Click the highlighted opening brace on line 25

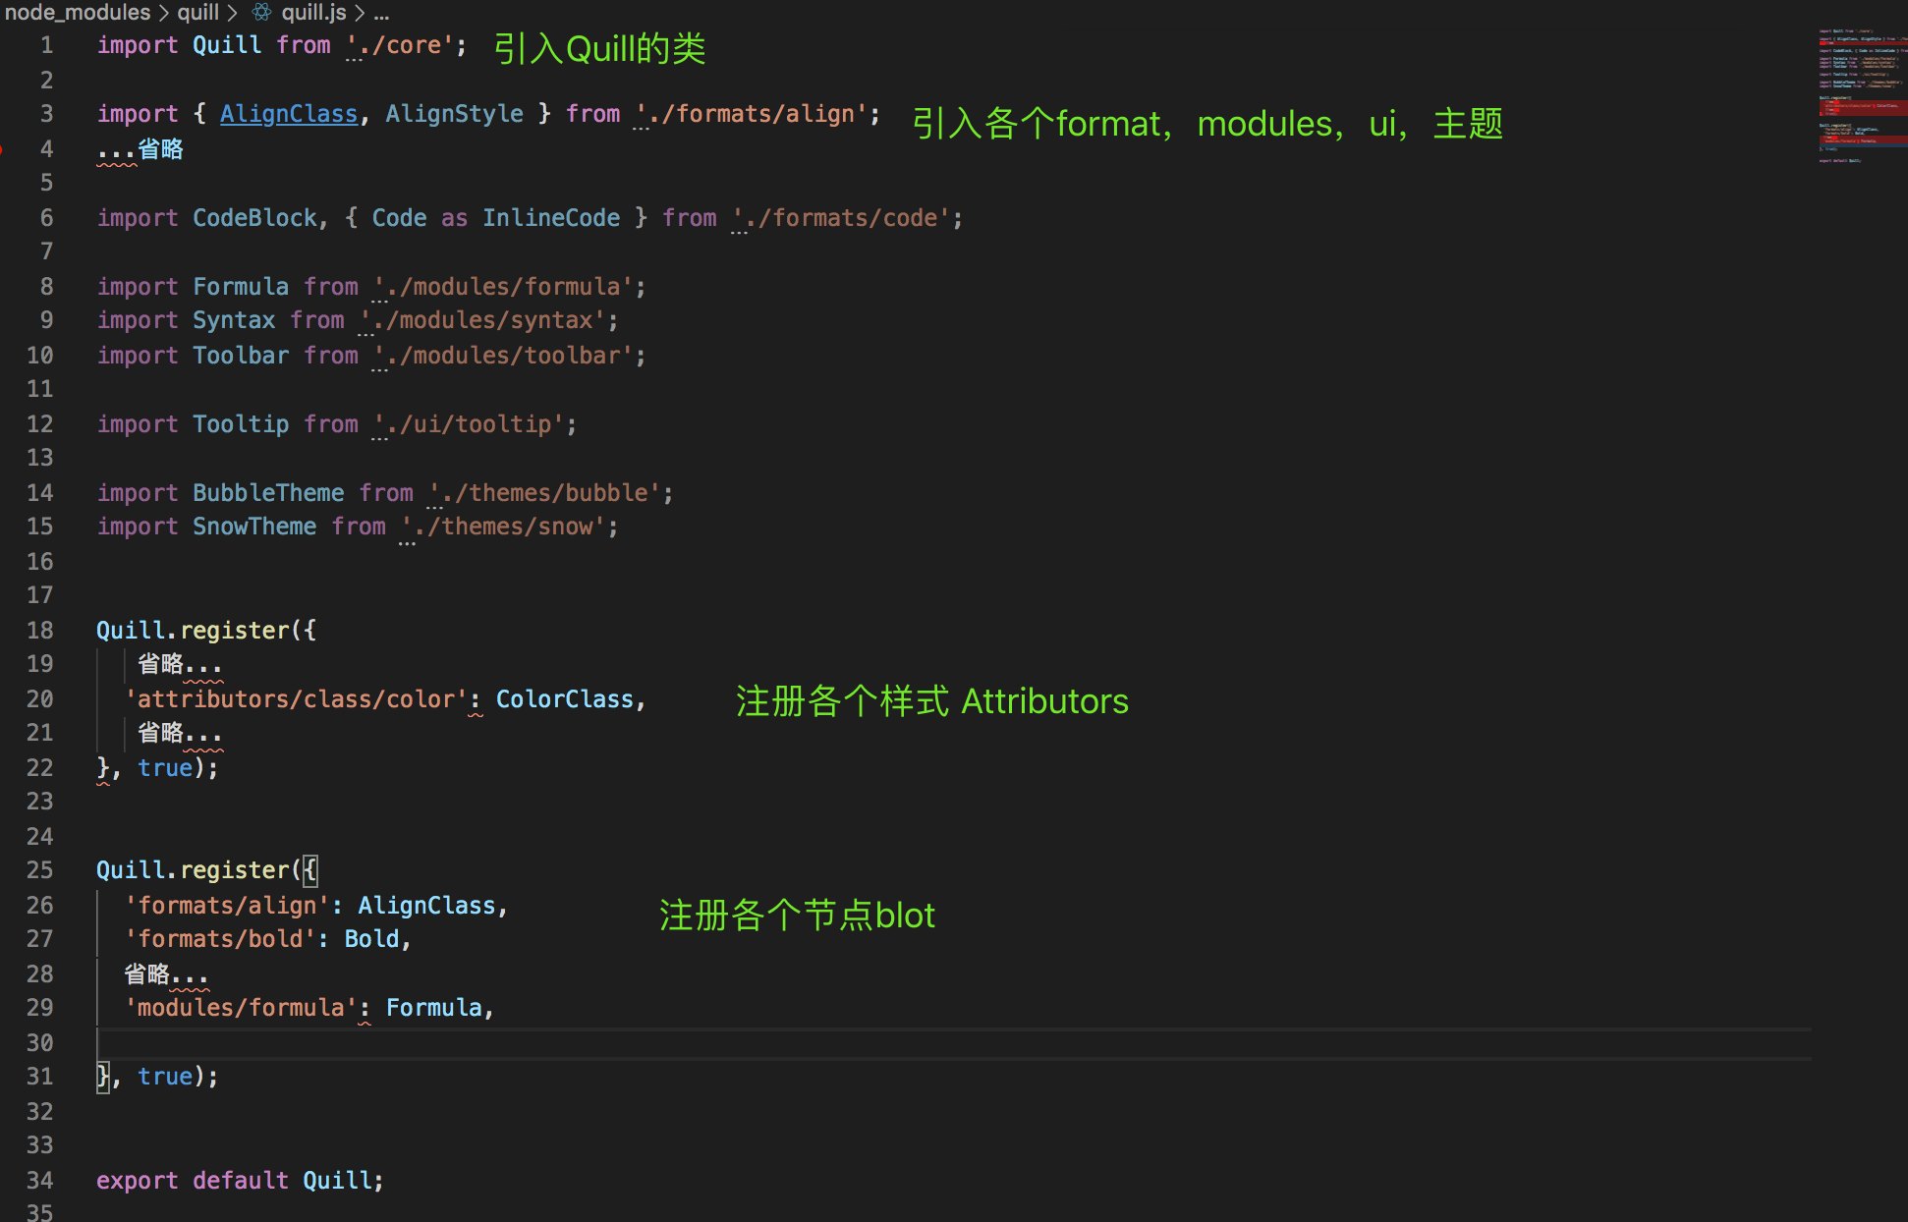click(310, 869)
